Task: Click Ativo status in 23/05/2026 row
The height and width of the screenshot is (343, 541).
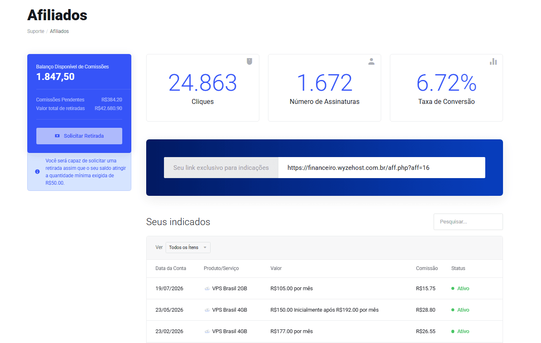Action: point(463,310)
